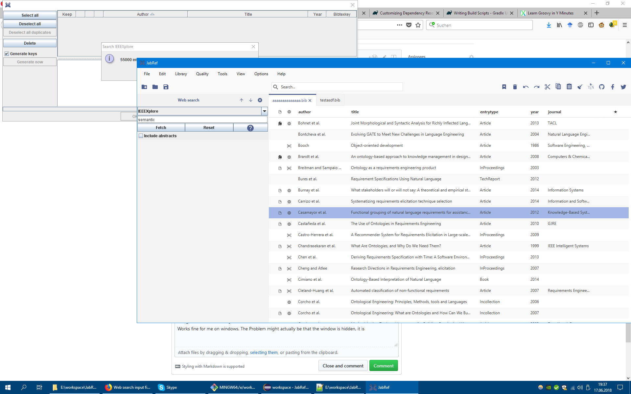The height and width of the screenshot is (394, 631).
Task: Click URL globe icon in Bohnet et al. row
Action: 289,123
